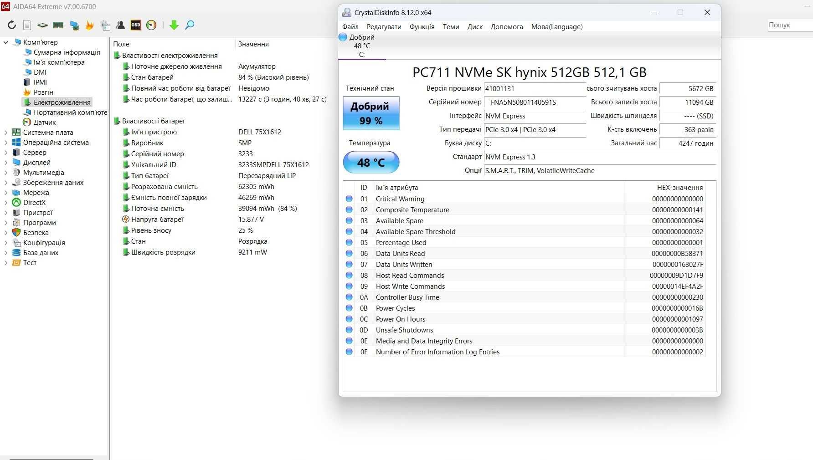Open the Функція menu

tap(422, 27)
